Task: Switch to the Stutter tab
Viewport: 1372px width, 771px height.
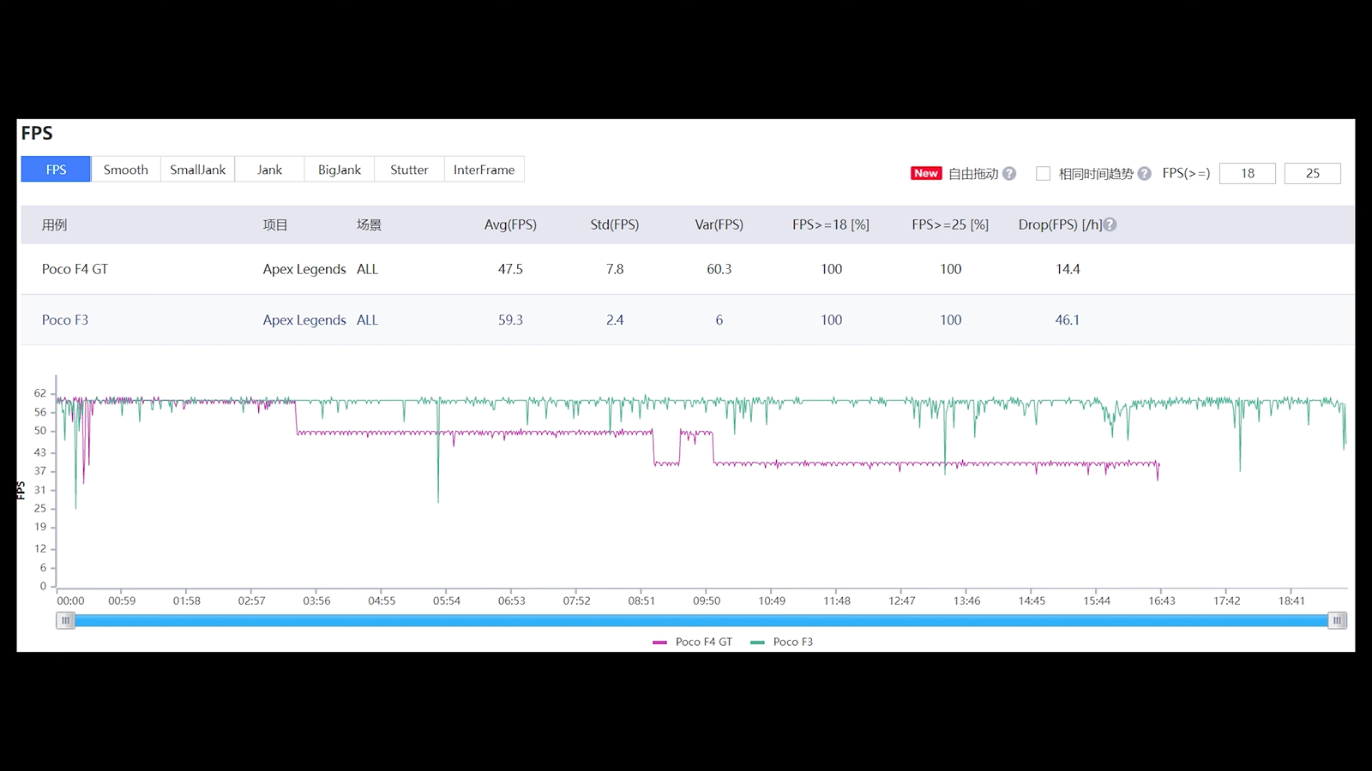Action: click(x=409, y=170)
